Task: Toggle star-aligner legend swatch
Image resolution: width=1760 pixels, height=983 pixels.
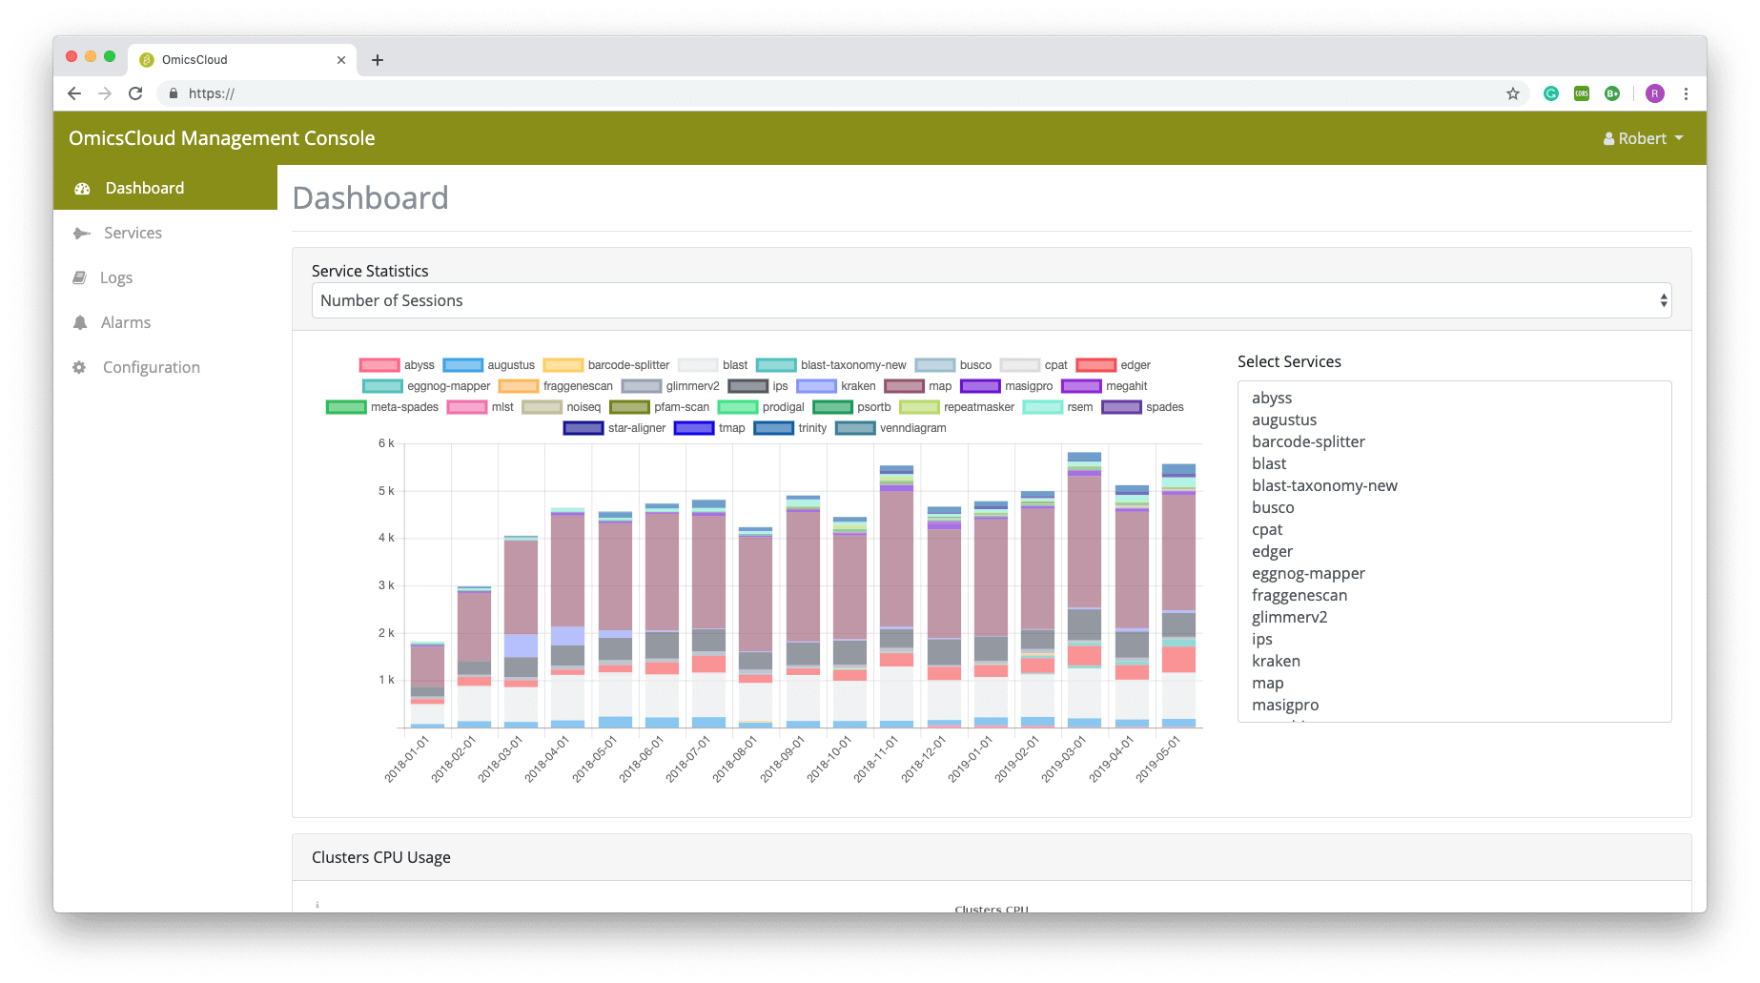Action: click(x=583, y=428)
